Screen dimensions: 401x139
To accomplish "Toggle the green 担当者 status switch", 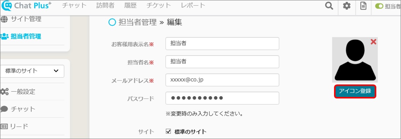I will [x=379, y=6].
